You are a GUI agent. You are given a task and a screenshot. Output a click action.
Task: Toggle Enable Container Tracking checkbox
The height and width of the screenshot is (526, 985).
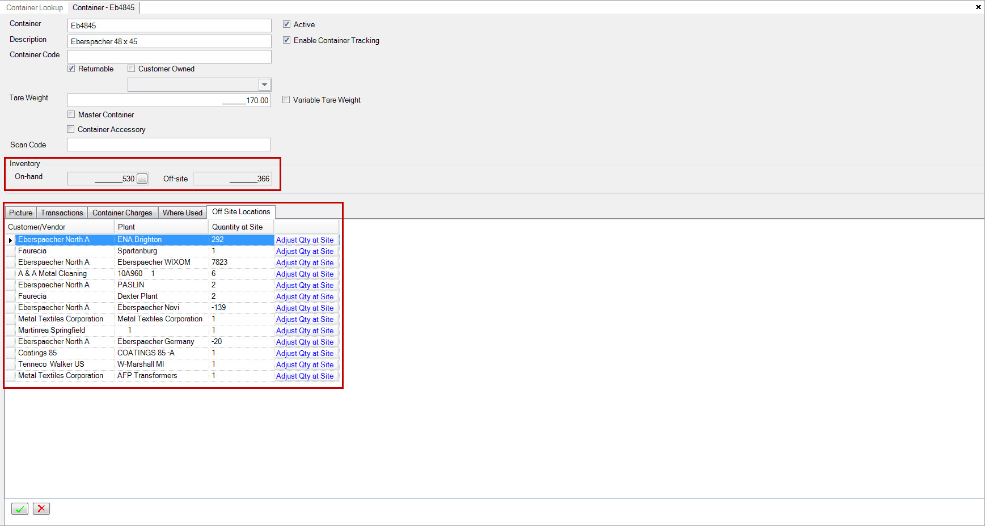287,40
